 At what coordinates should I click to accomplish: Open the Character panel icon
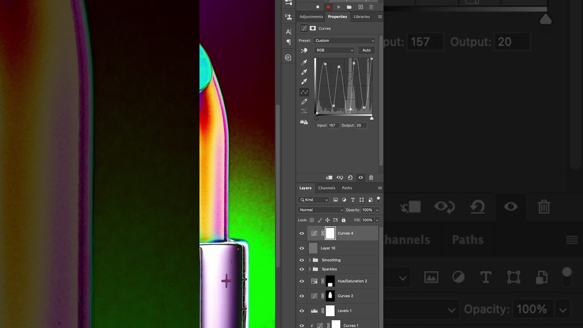pyautogui.click(x=288, y=31)
